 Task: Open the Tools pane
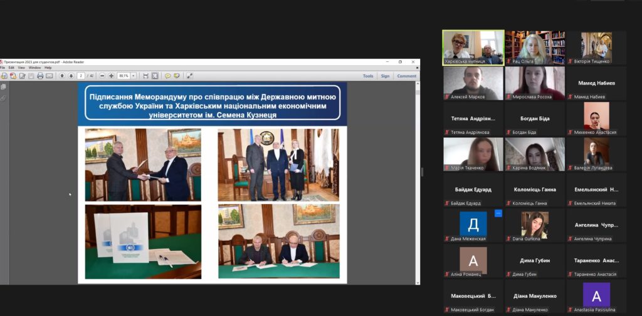[368, 76]
